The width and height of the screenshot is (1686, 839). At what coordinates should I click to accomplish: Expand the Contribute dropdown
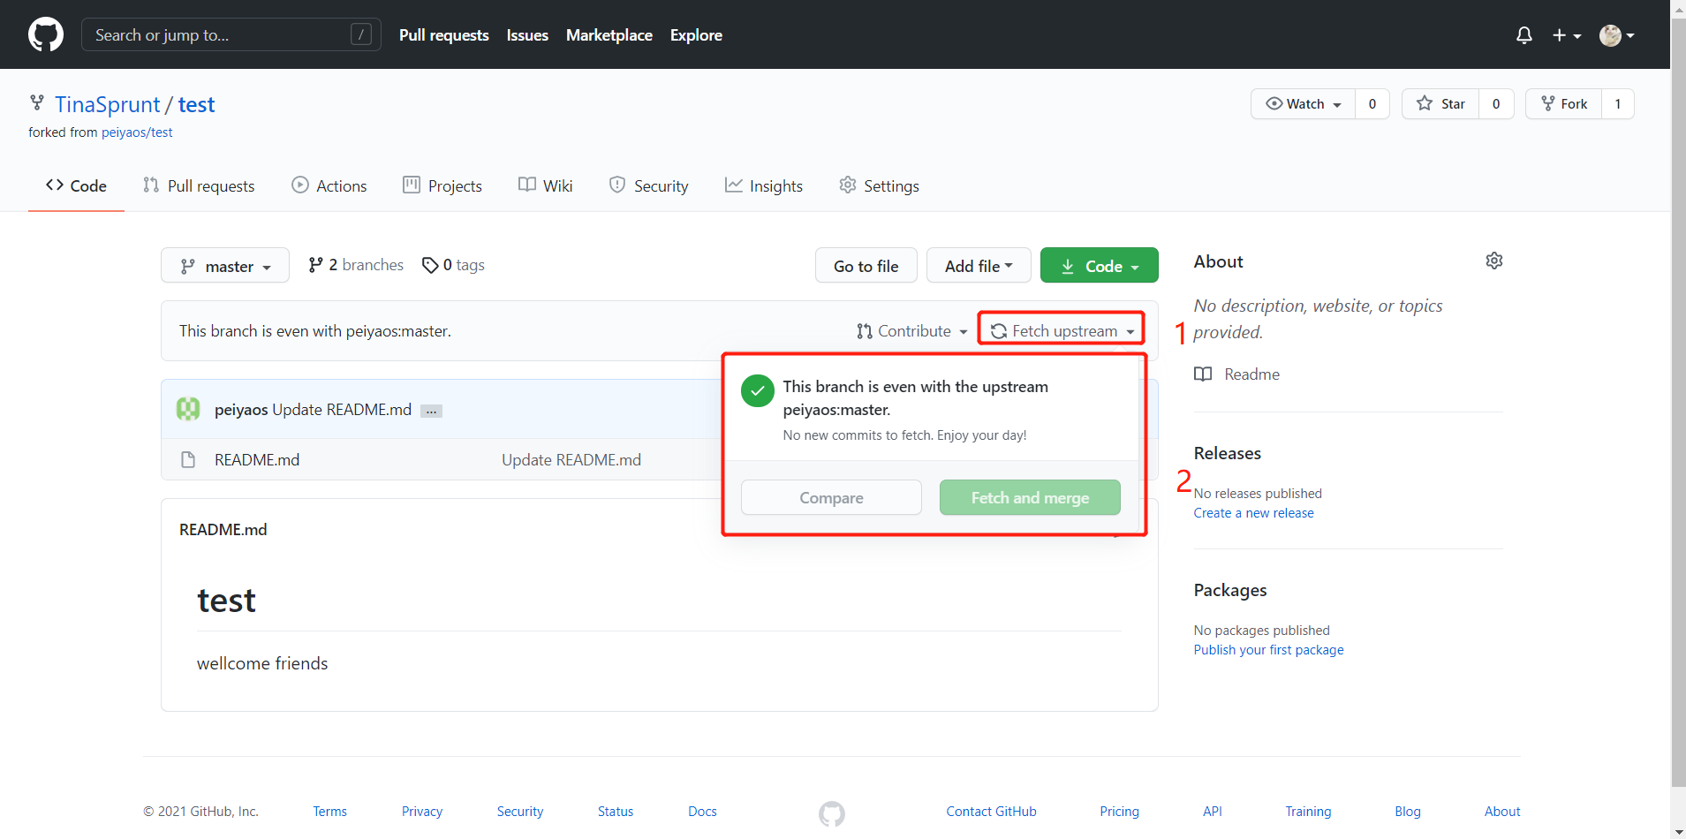(x=912, y=331)
